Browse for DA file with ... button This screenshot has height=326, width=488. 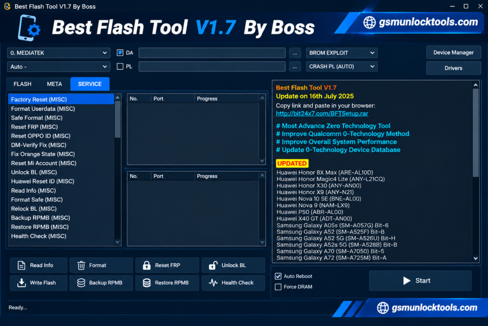295,53
